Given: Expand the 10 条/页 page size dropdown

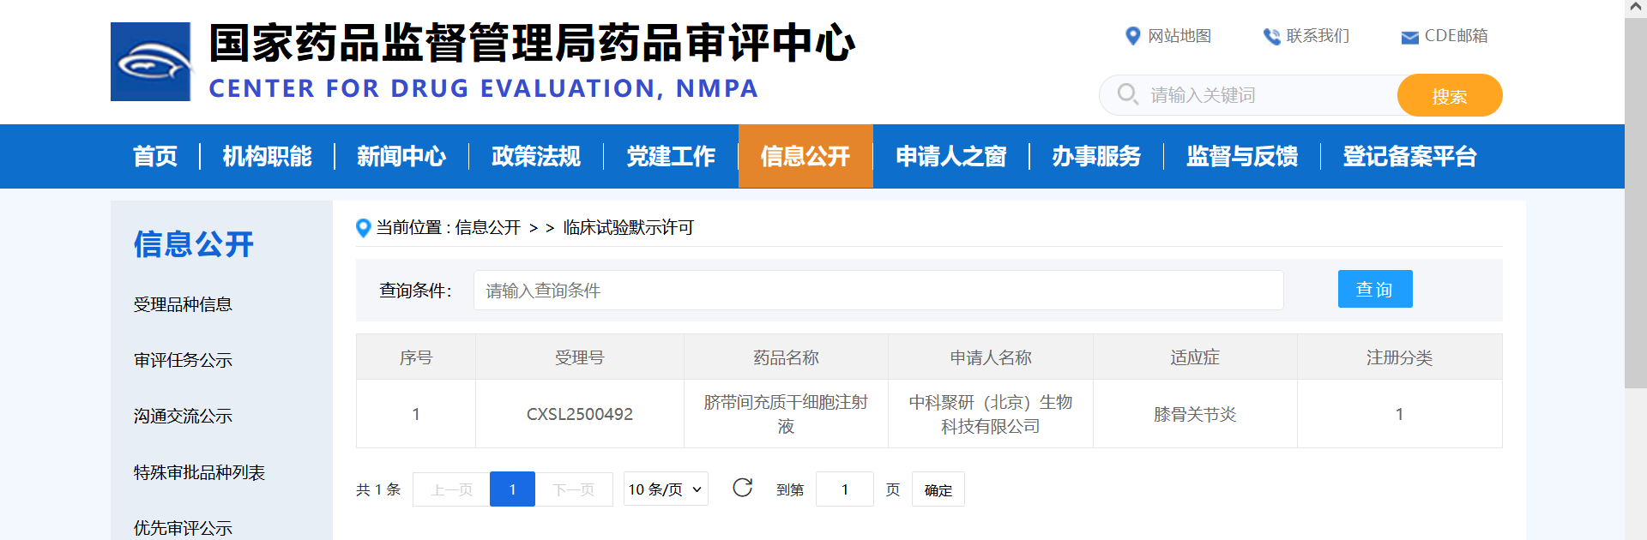Looking at the screenshot, I should pyautogui.click(x=666, y=489).
